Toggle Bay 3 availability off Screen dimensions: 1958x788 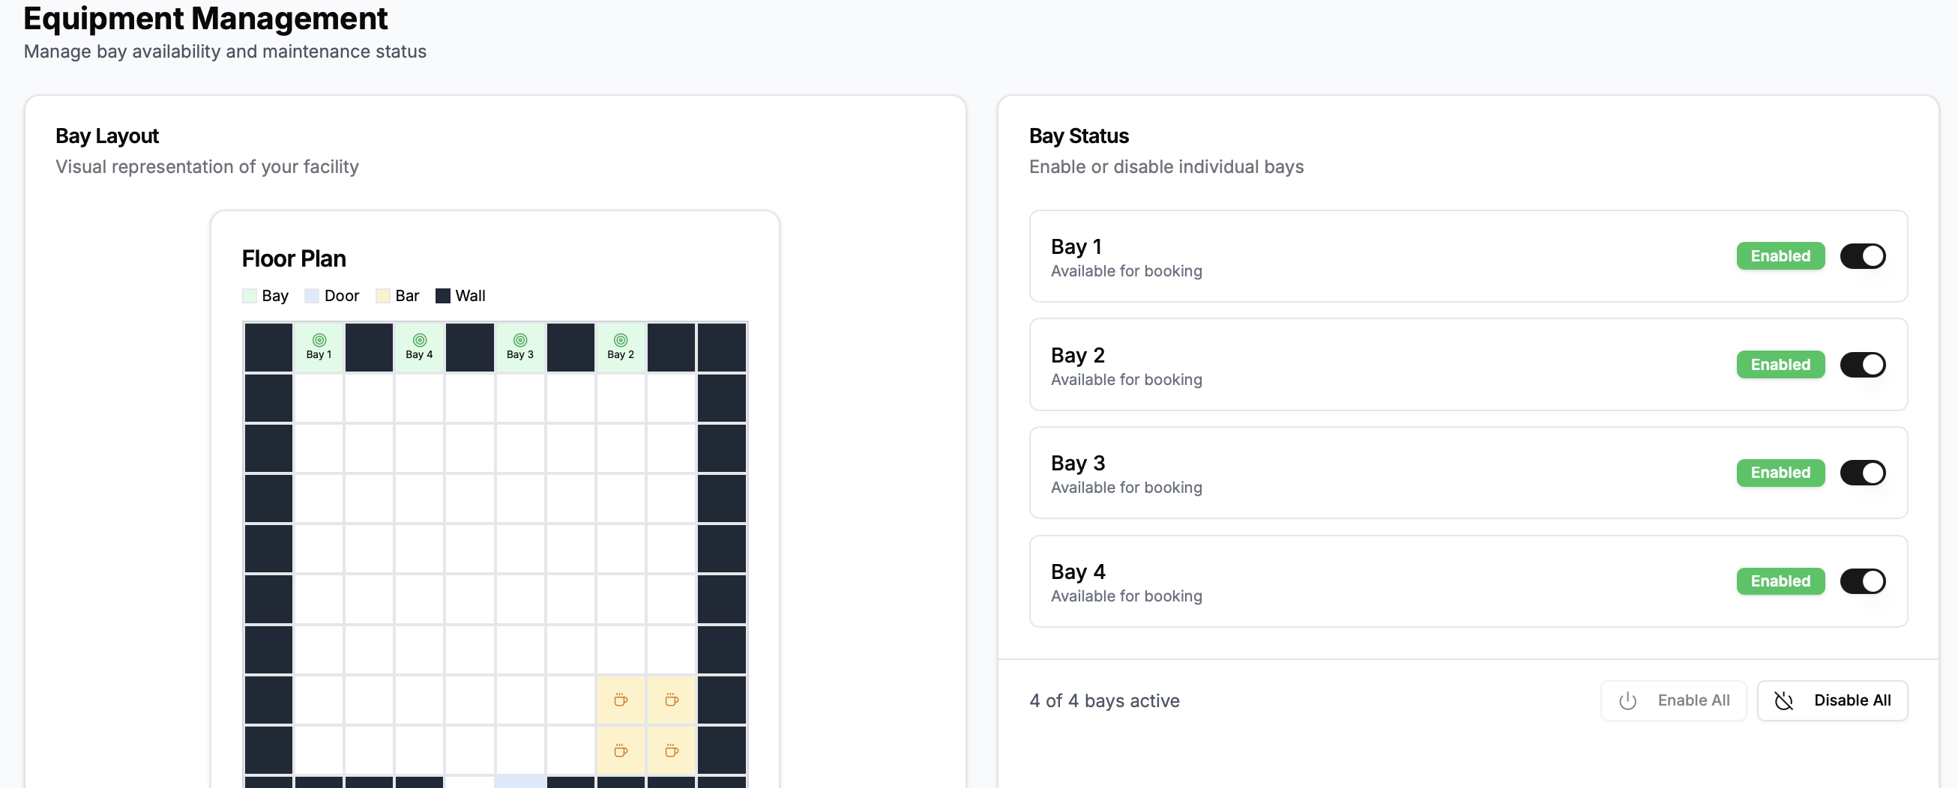click(1863, 472)
